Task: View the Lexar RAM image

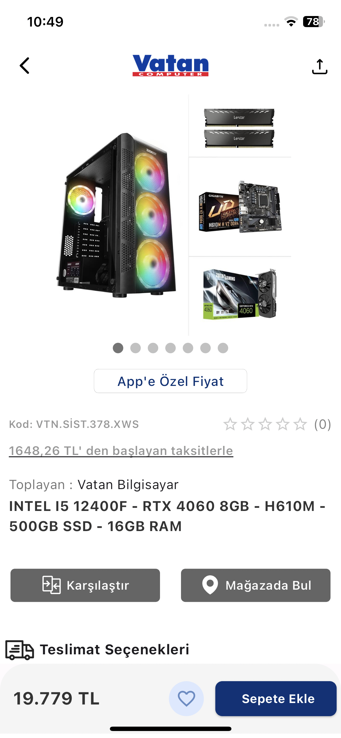Action: pos(239,128)
